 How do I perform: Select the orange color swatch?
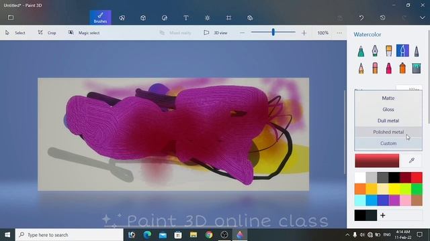[x=360, y=189]
